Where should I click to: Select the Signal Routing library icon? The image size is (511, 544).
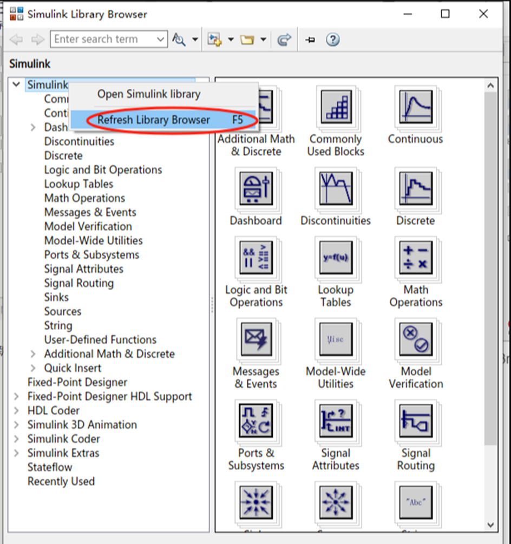pos(416,421)
